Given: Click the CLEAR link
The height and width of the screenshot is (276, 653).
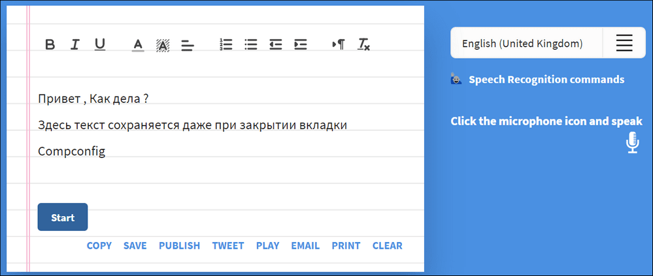Looking at the screenshot, I should point(388,245).
